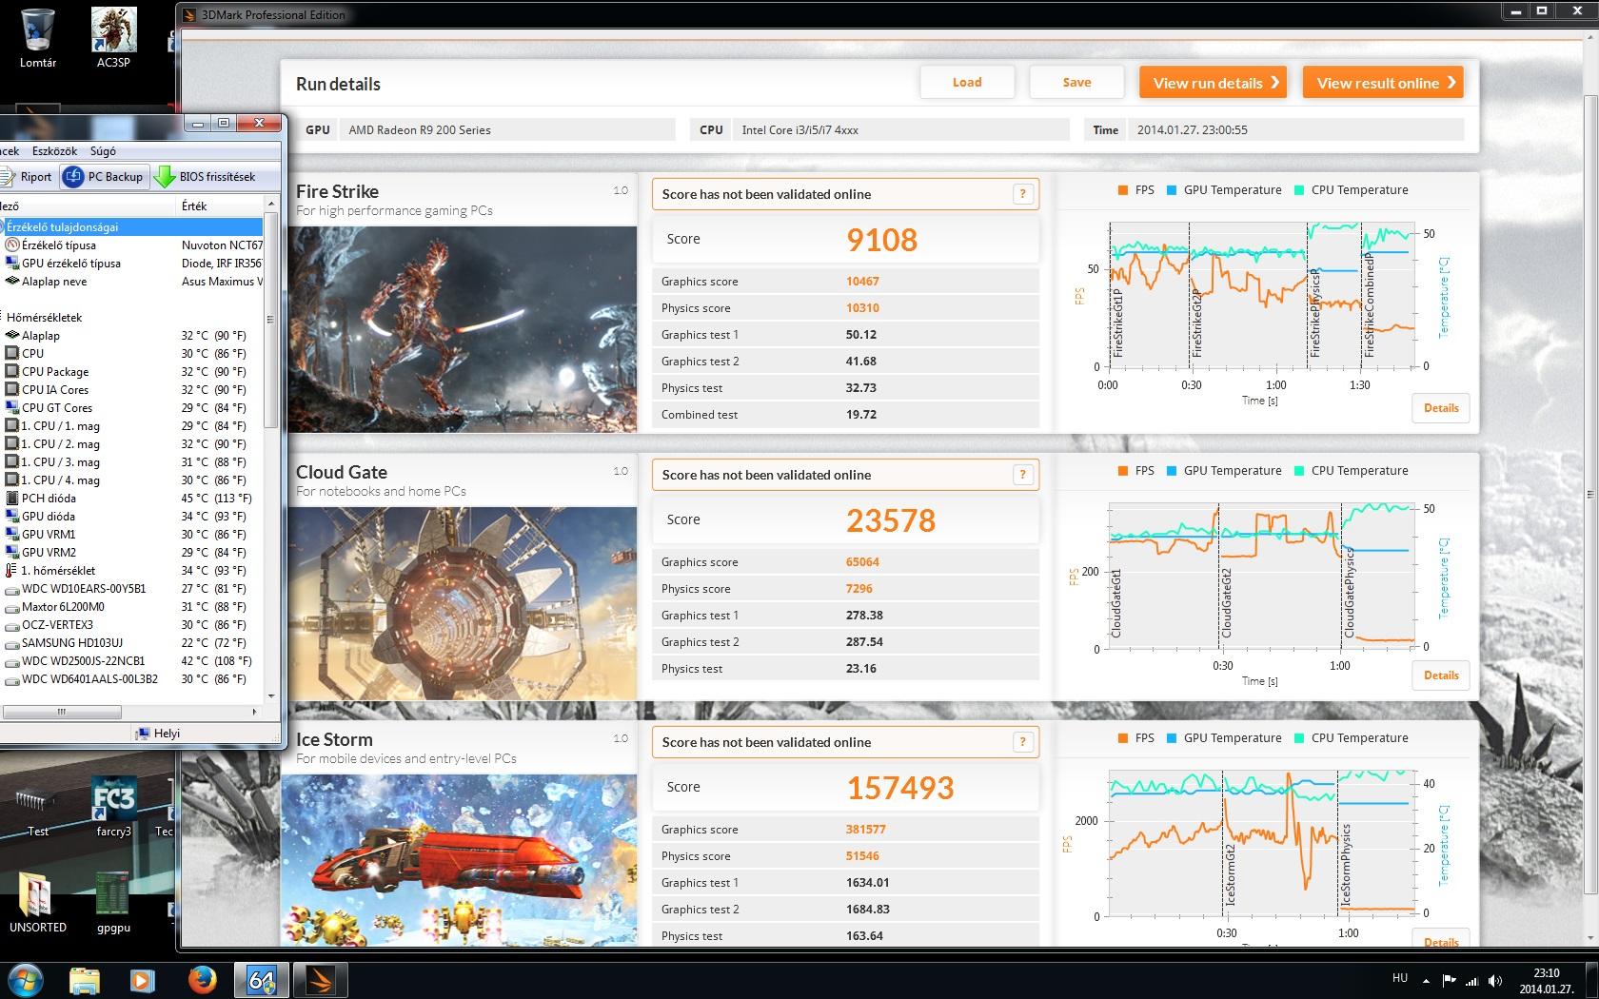Click CPU Temperature legend in Cloud Gate chart
The width and height of the screenshot is (1599, 999).
click(x=1352, y=471)
